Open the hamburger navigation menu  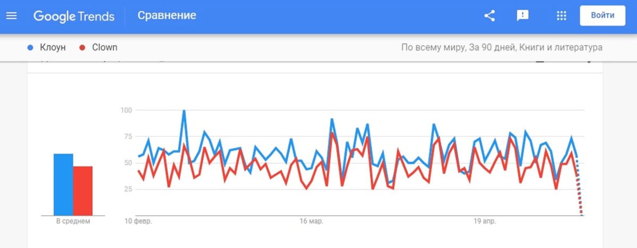coord(11,15)
